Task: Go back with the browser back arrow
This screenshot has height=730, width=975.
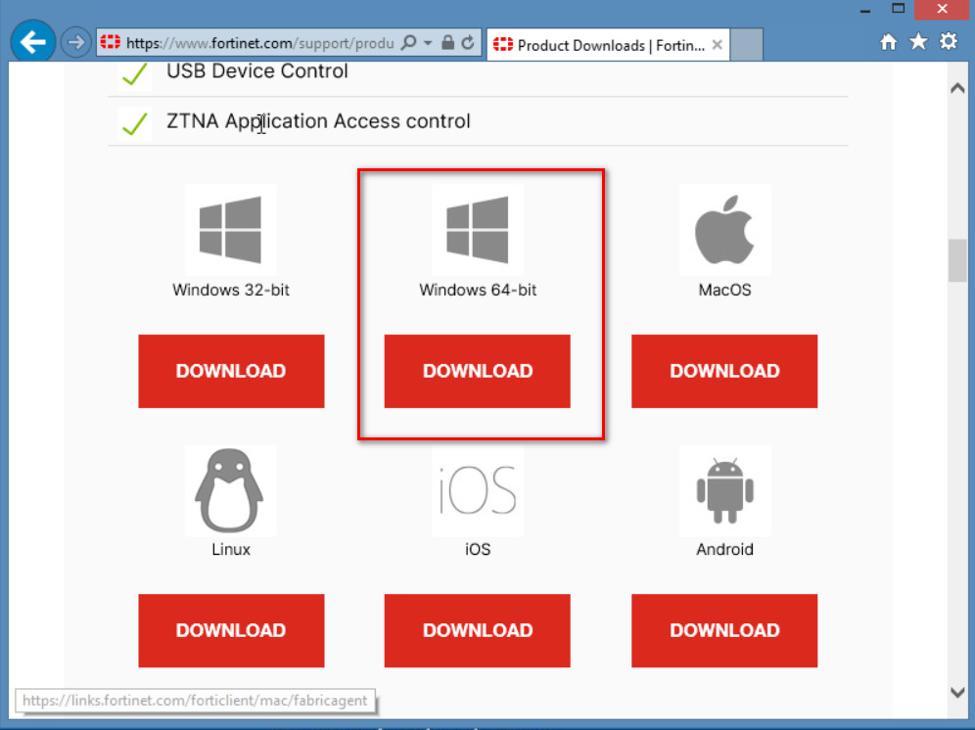Action: tap(33, 42)
